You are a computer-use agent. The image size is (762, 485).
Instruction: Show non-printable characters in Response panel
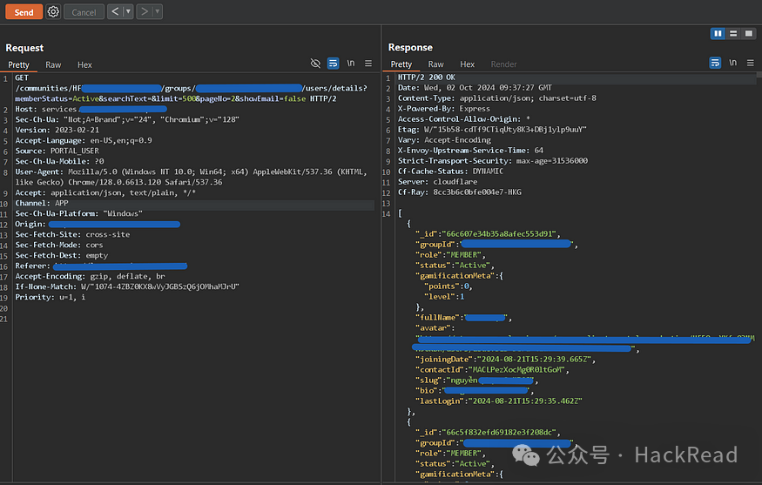coord(732,64)
